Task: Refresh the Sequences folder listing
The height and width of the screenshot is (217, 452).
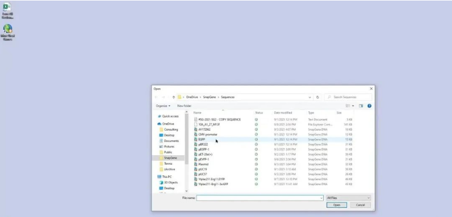Action: click(x=317, y=97)
